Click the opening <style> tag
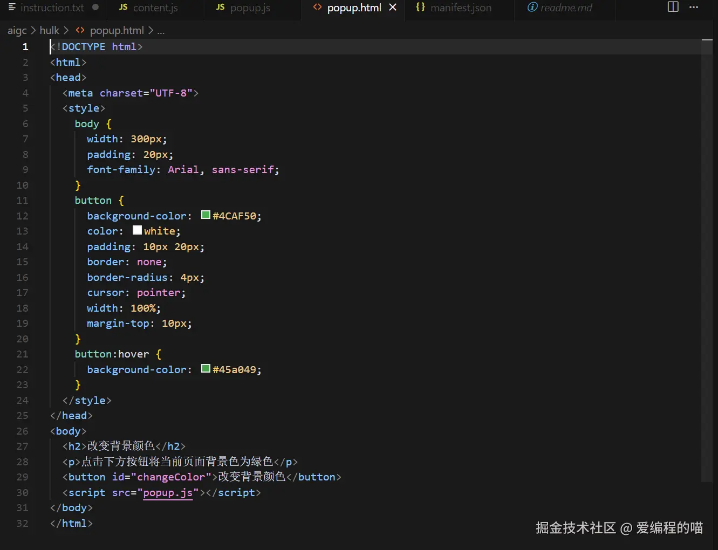The height and width of the screenshot is (550, 718). (84, 108)
